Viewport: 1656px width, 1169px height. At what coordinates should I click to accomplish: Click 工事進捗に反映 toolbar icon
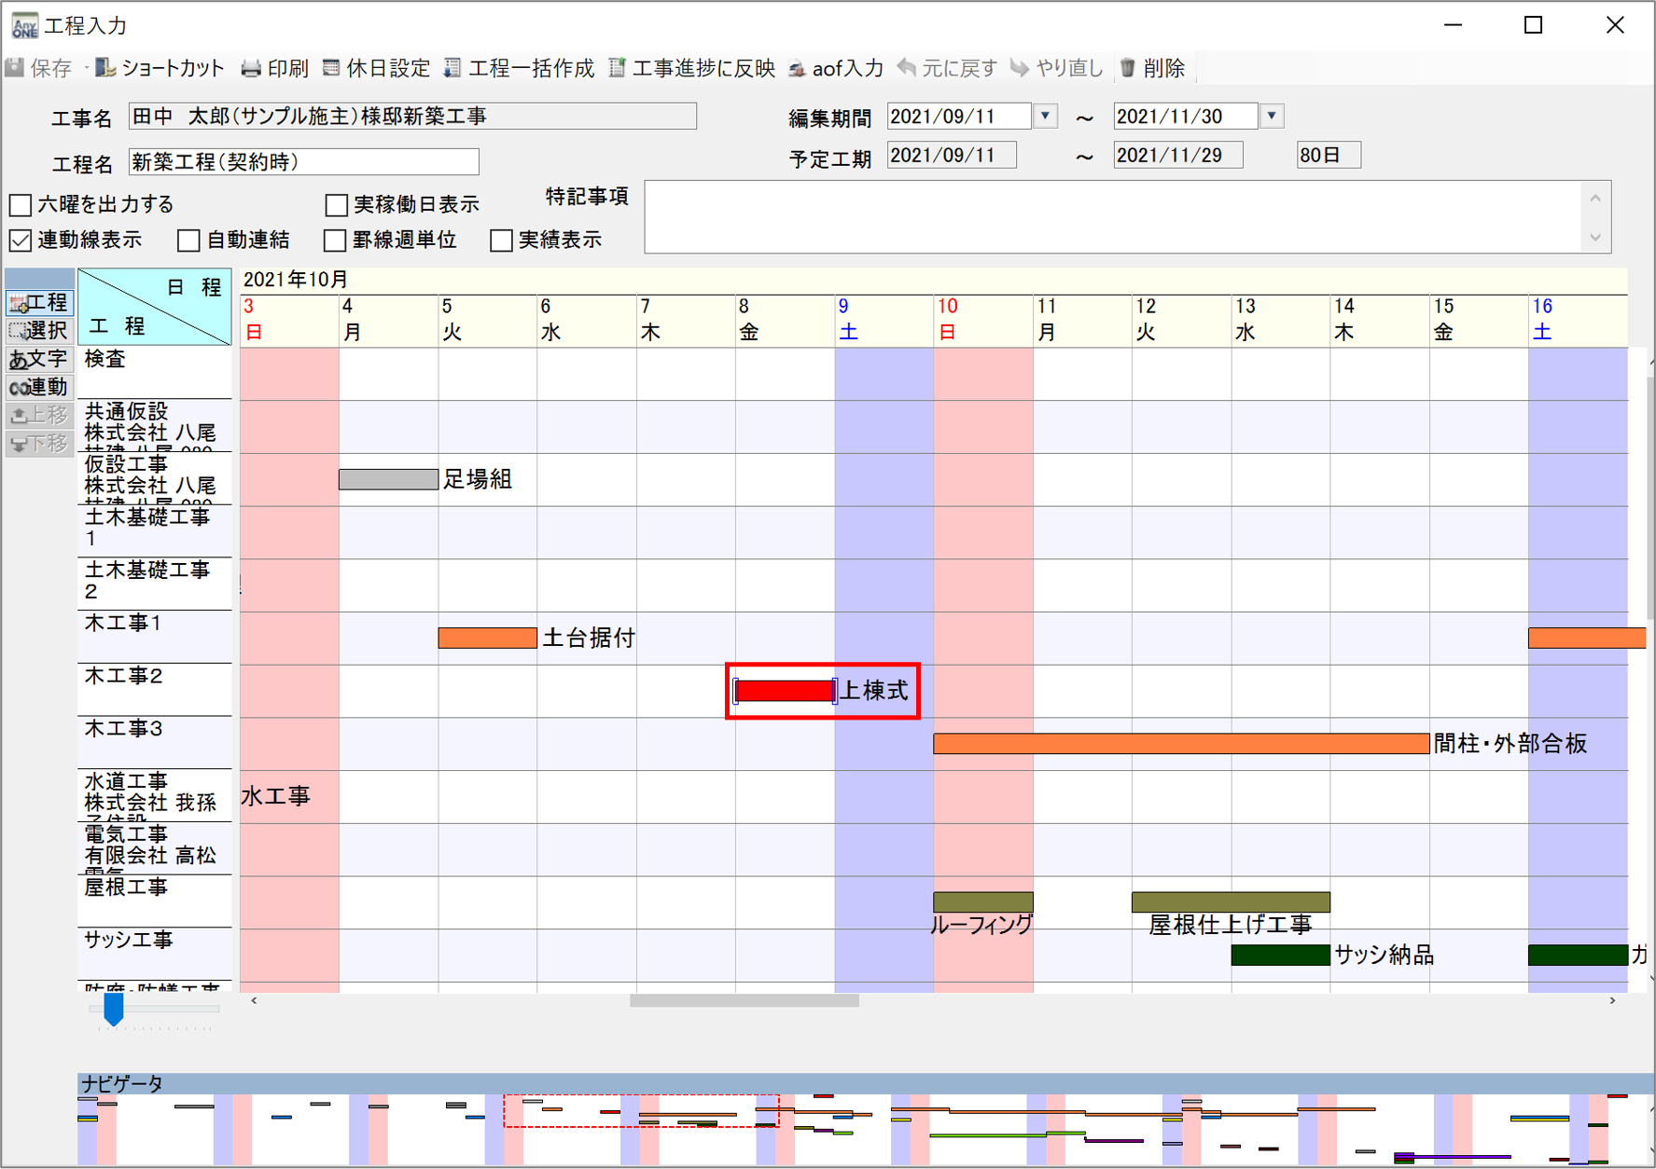(618, 68)
